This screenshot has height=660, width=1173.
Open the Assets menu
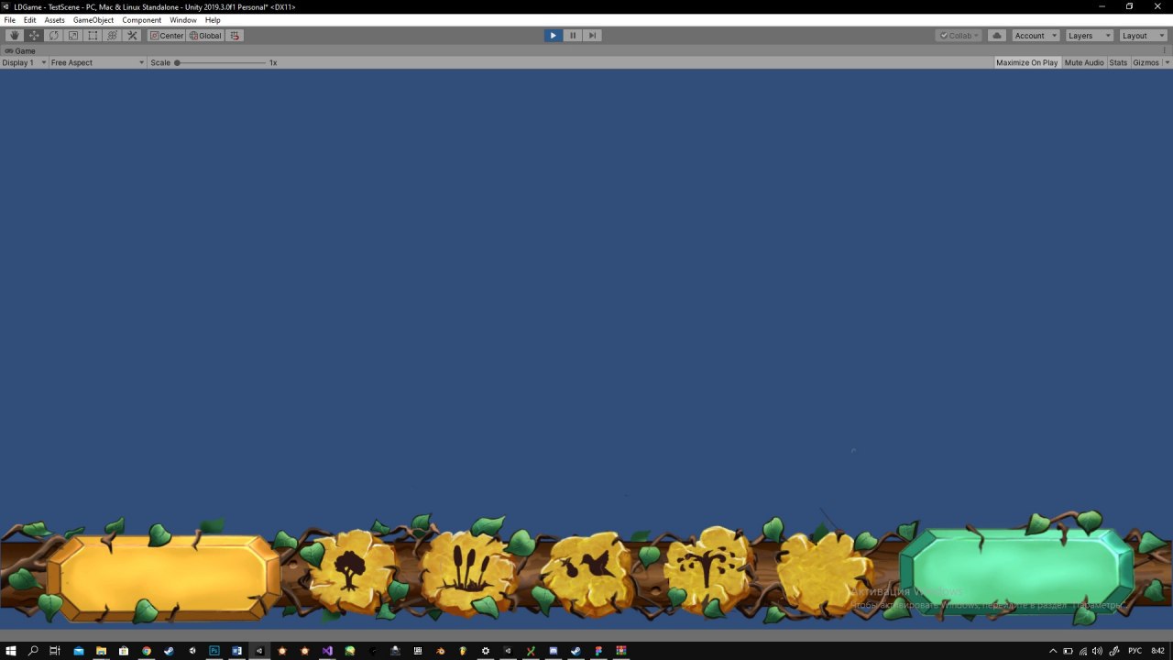[x=55, y=20]
